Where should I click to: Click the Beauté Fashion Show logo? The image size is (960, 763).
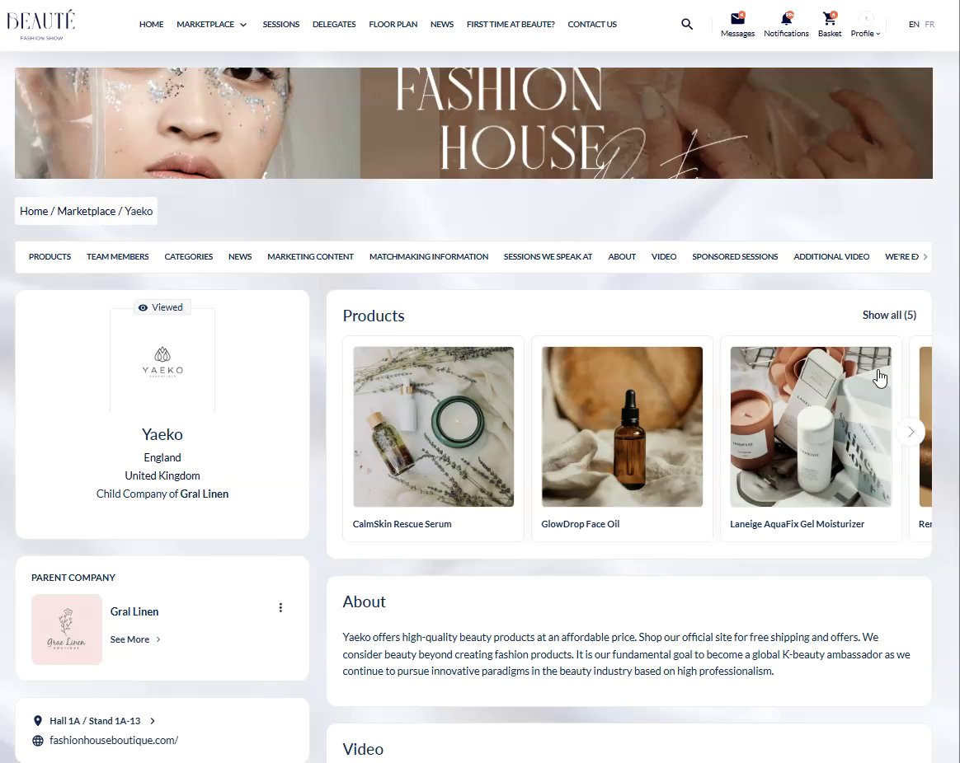tap(41, 25)
